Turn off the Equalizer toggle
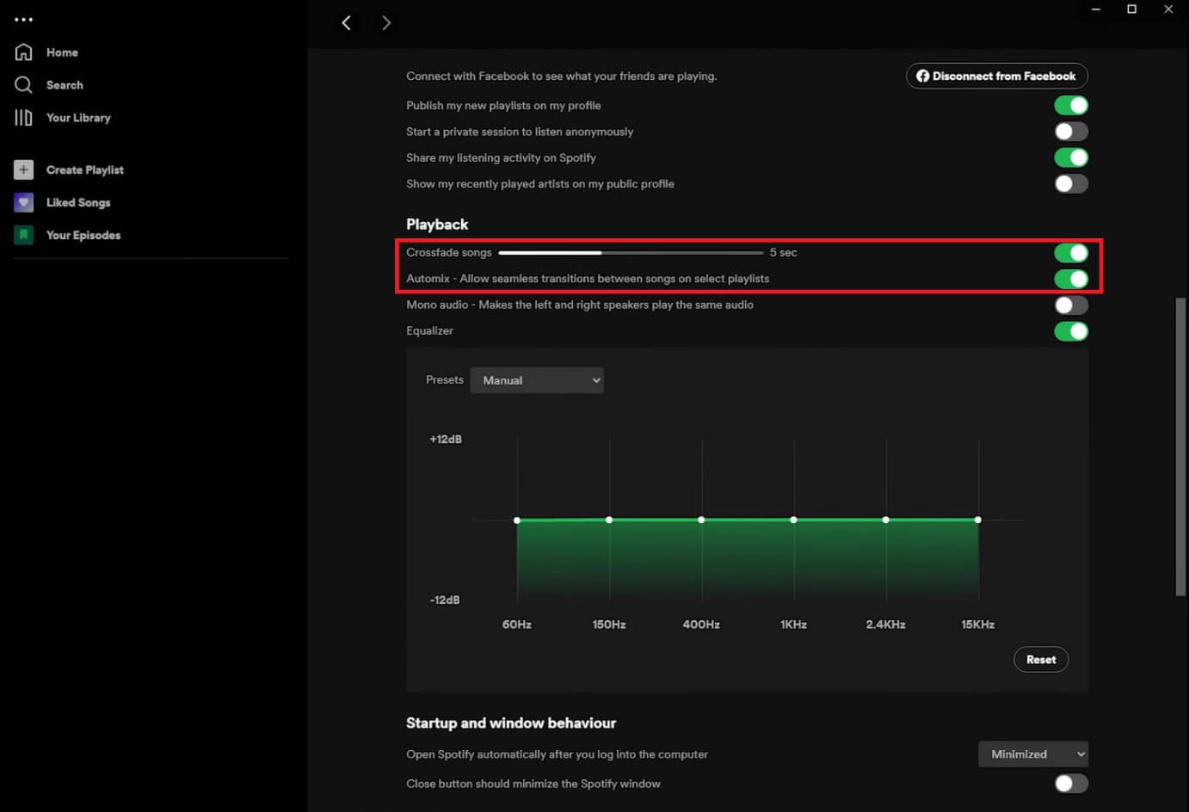The image size is (1189, 812). point(1071,331)
